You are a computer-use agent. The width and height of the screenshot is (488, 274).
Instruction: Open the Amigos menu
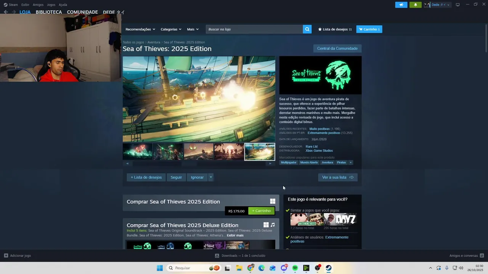38,5
